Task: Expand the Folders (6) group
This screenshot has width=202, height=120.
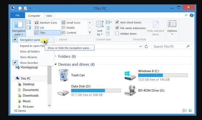Action: coord(55,56)
